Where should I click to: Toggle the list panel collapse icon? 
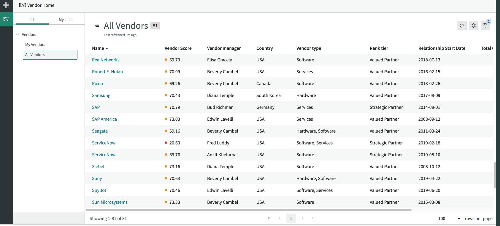97,26
